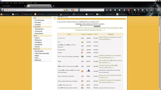This screenshot has width=161, height=90.
Task: Sort table by Computers column header
Action: pos(90,34)
